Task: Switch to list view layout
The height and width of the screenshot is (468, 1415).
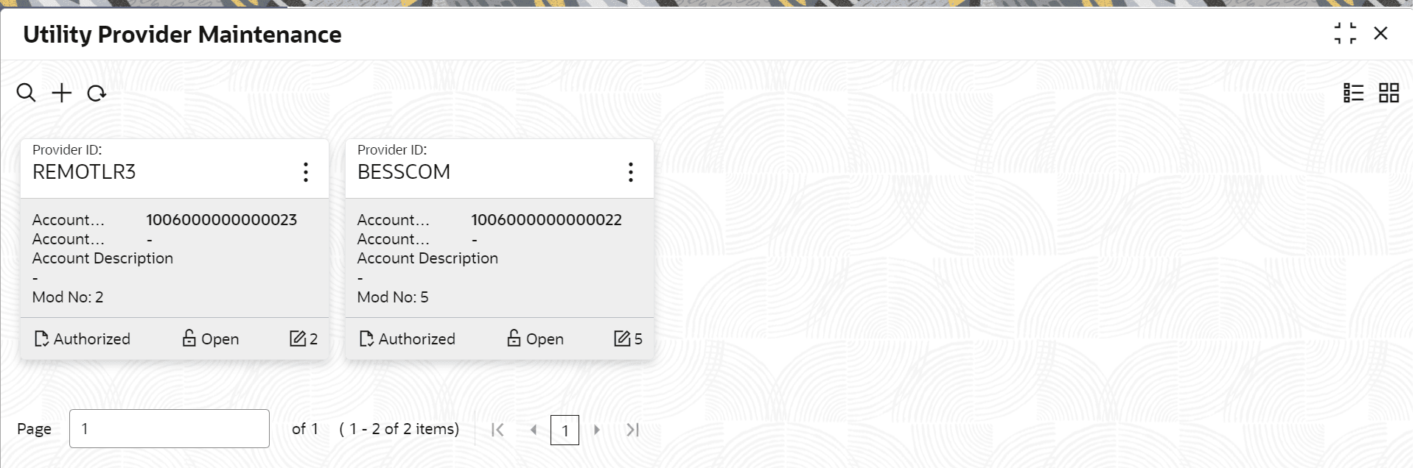Action: [x=1353, y=93]
